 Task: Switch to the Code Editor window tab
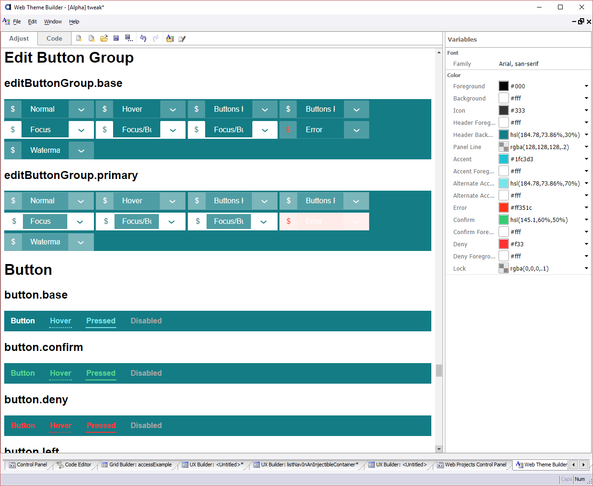point(74,465)
